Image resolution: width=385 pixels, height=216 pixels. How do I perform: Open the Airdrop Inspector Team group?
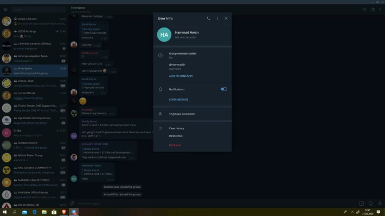click(34, 58)
